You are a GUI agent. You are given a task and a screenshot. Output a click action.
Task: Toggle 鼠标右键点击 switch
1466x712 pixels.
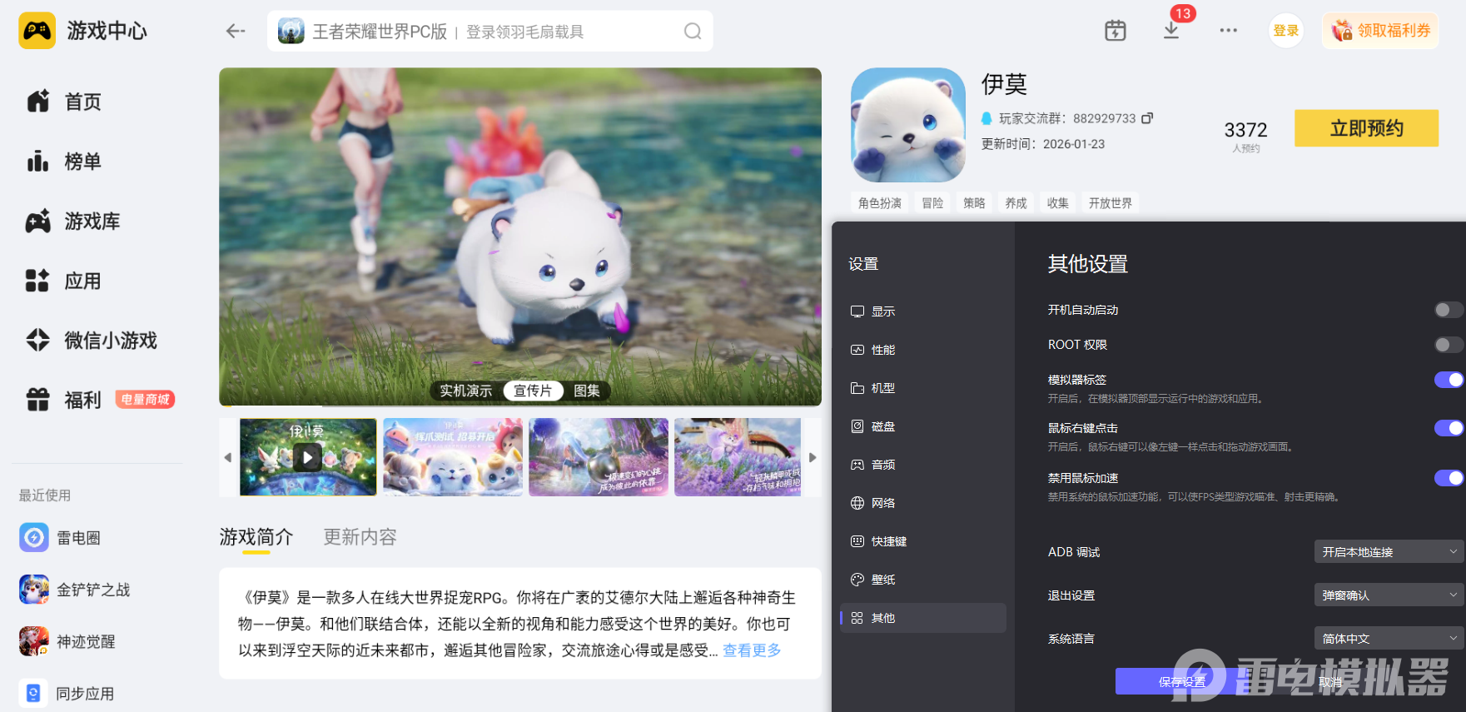[x=1449, y=428]
